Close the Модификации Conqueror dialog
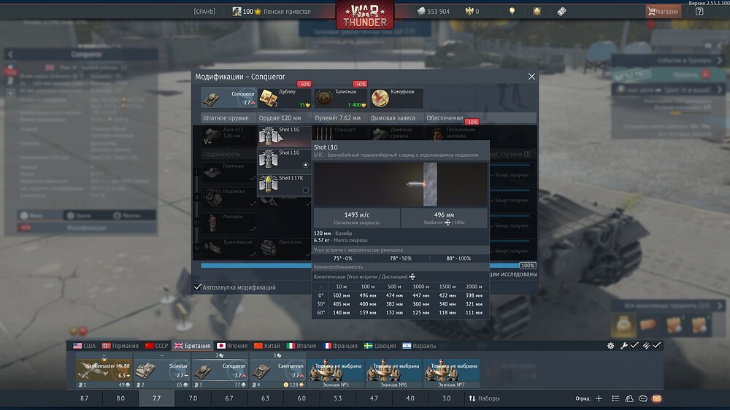Screen dimensions: 730x410 click(531, 77)
